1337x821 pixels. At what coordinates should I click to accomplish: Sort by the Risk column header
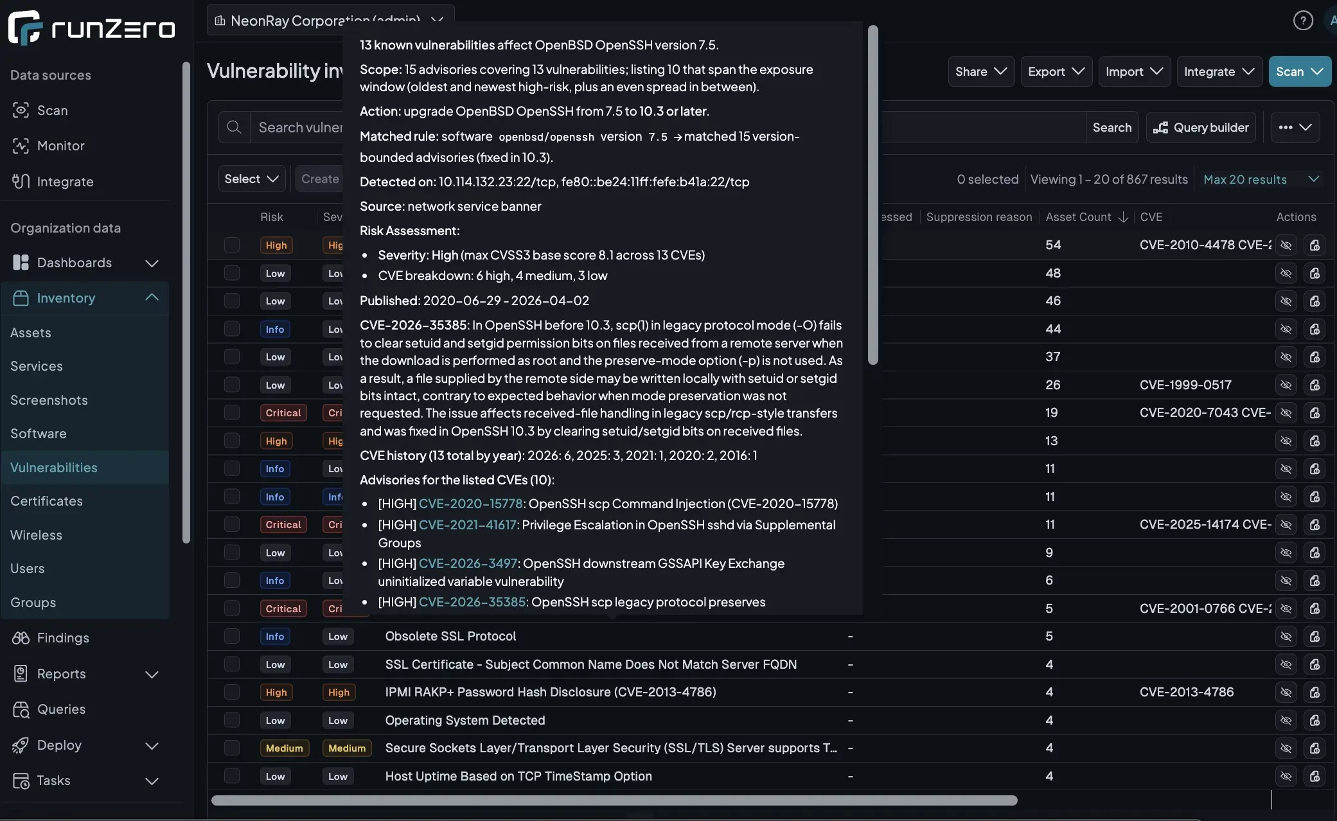point(272,217)
